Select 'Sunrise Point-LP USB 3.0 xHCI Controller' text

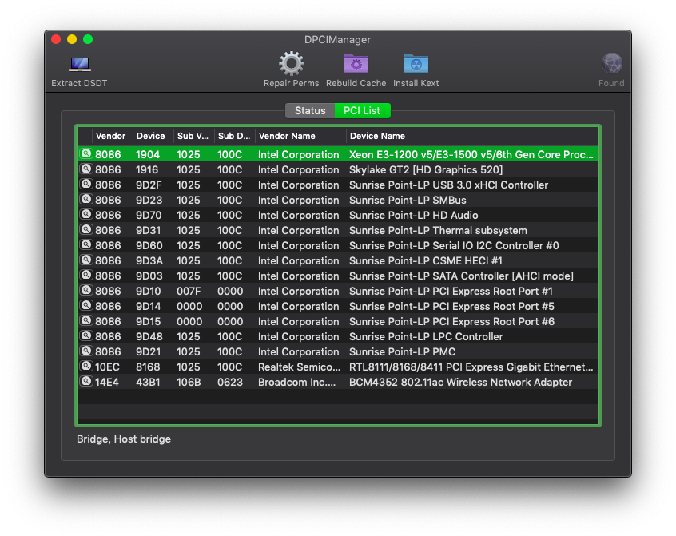tap(448, 185)
